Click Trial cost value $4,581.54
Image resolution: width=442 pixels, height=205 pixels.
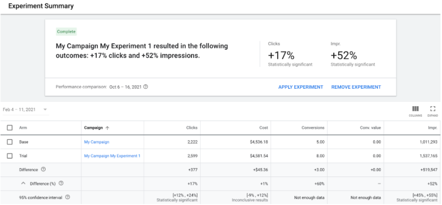point(259,156)
